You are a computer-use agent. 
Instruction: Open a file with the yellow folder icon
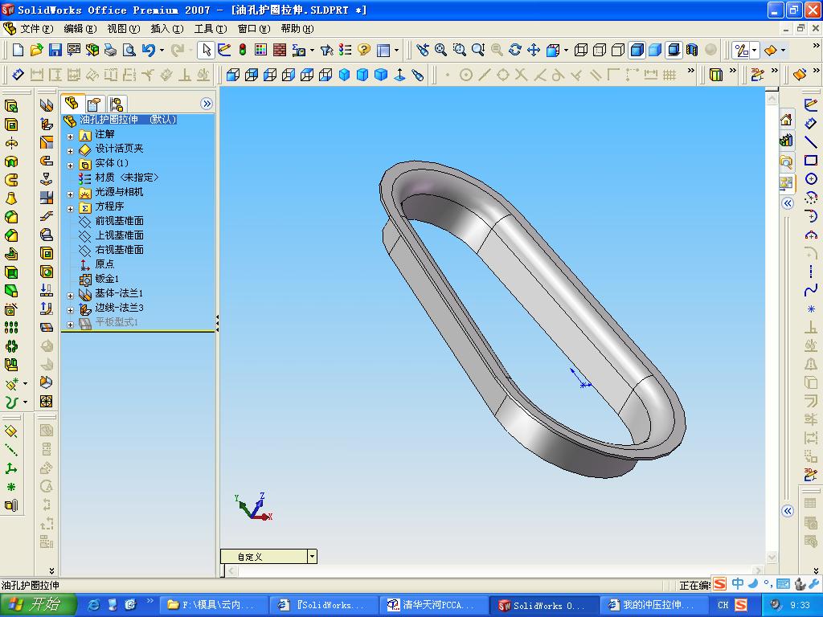pos(36,50)
